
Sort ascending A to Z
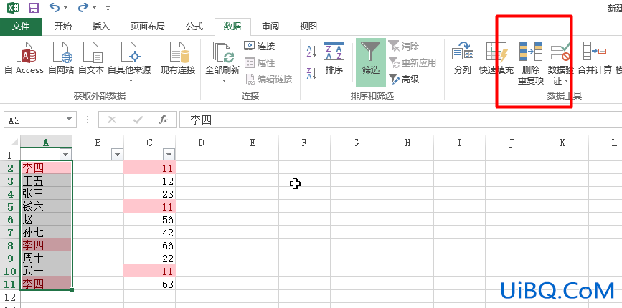click(x=312, y=51)
